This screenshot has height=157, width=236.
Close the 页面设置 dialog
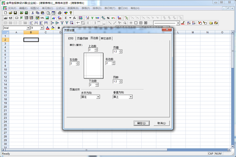point(167,29)
